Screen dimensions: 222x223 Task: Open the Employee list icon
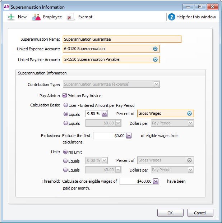click(x=36, y=17)
